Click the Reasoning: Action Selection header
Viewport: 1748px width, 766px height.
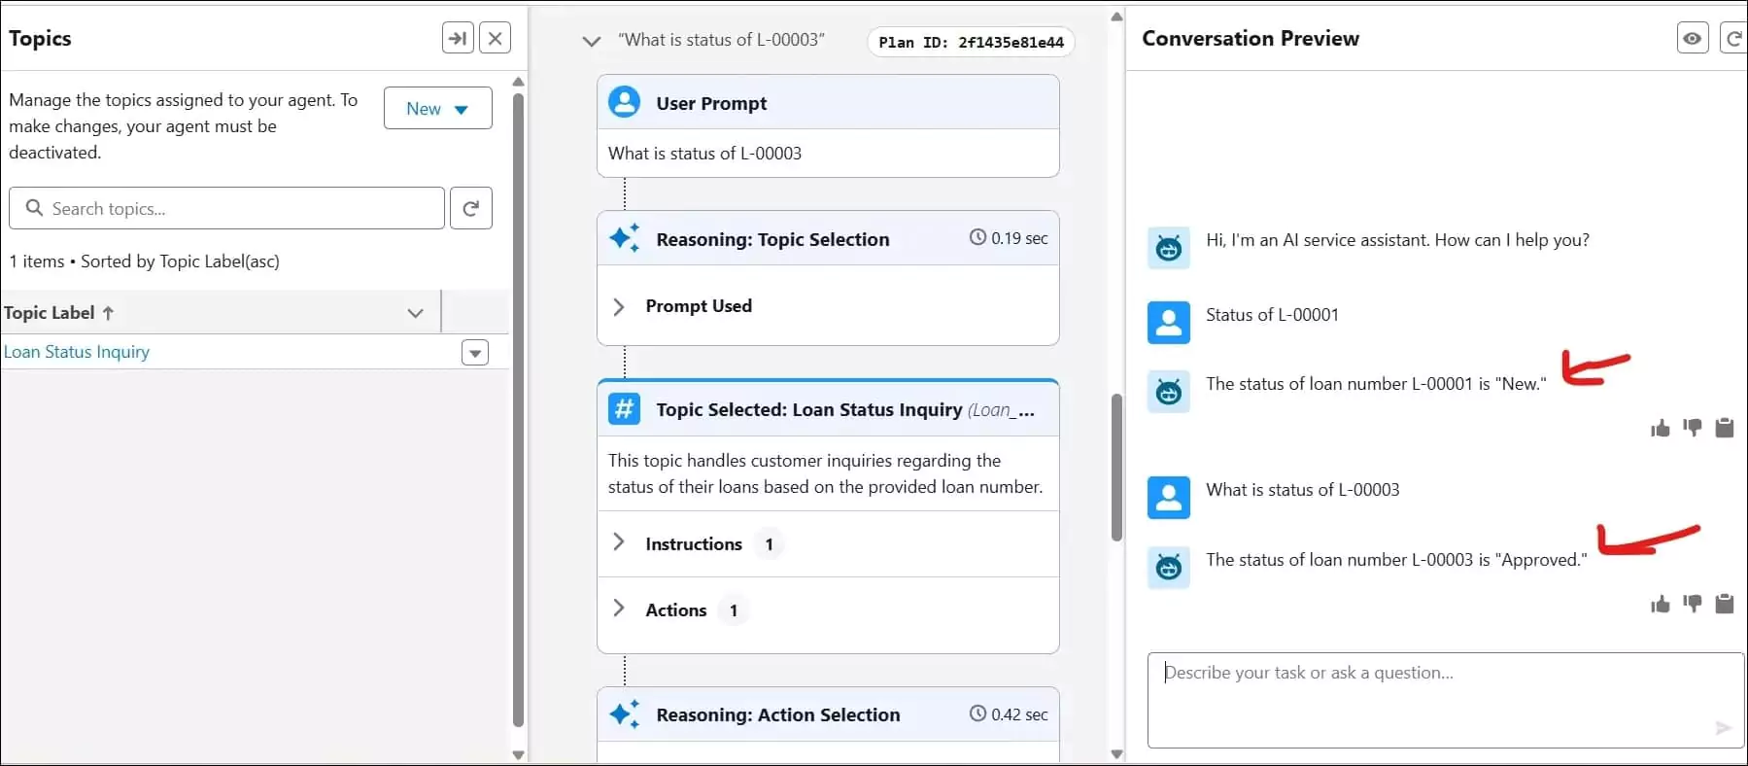click(x=828, y=714)
